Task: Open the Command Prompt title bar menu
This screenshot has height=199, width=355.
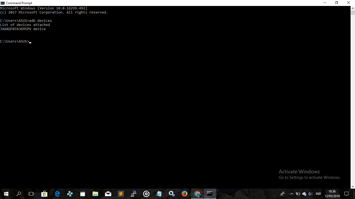Action: [3, 3]
